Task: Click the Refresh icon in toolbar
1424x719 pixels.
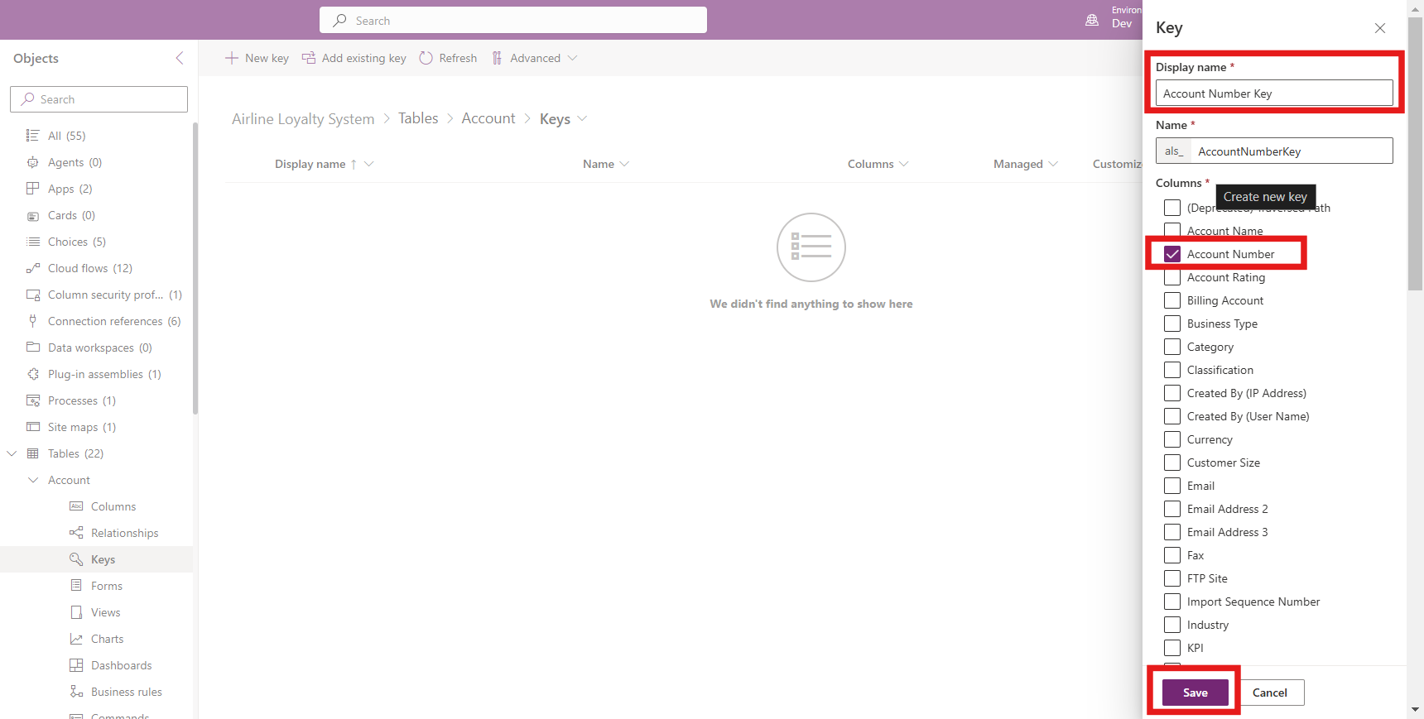Action: point(426,58)
